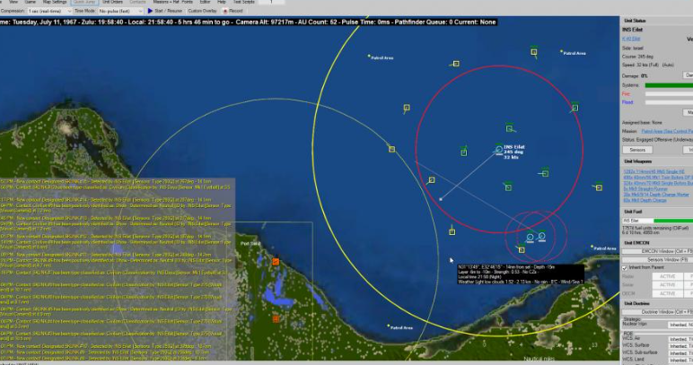Open the Unit Orders menu
The width and height of the screenshot is (693, 365).
pyautogui.click(x=113, y=2)
